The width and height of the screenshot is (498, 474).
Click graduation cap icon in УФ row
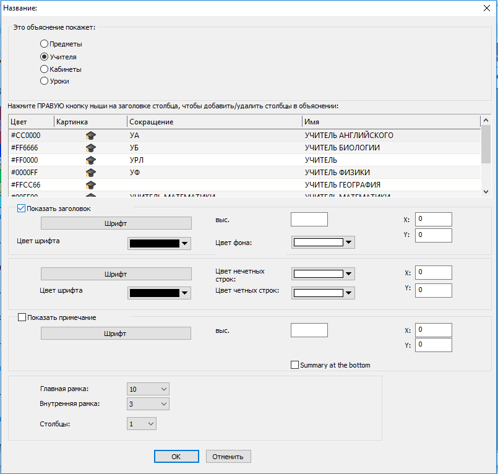(x=91, y=173)
